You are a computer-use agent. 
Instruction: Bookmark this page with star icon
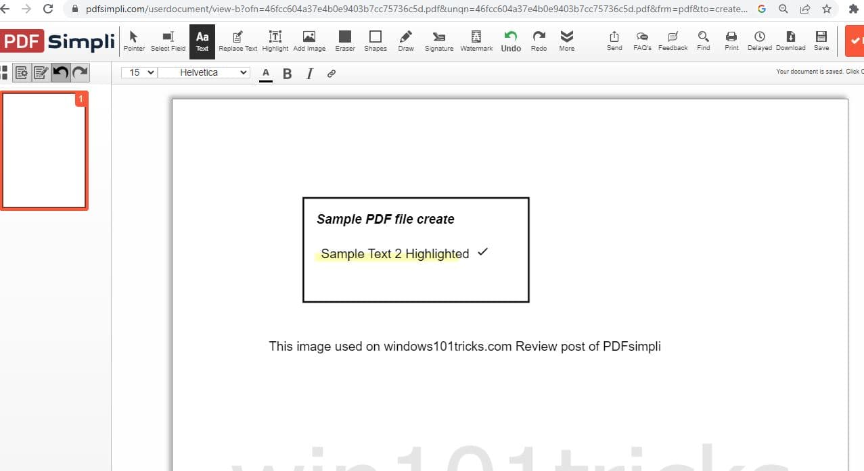[826, 9]
